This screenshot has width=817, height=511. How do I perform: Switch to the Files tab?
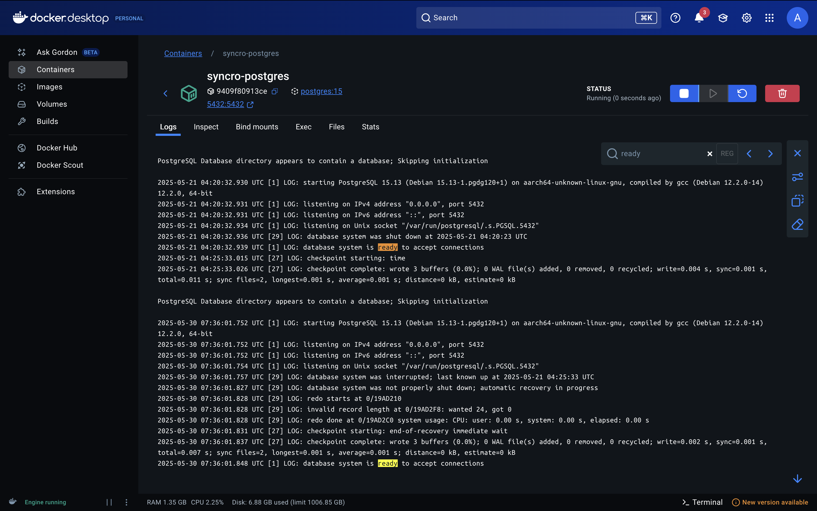pyautogui.click(x=337, y=127)
